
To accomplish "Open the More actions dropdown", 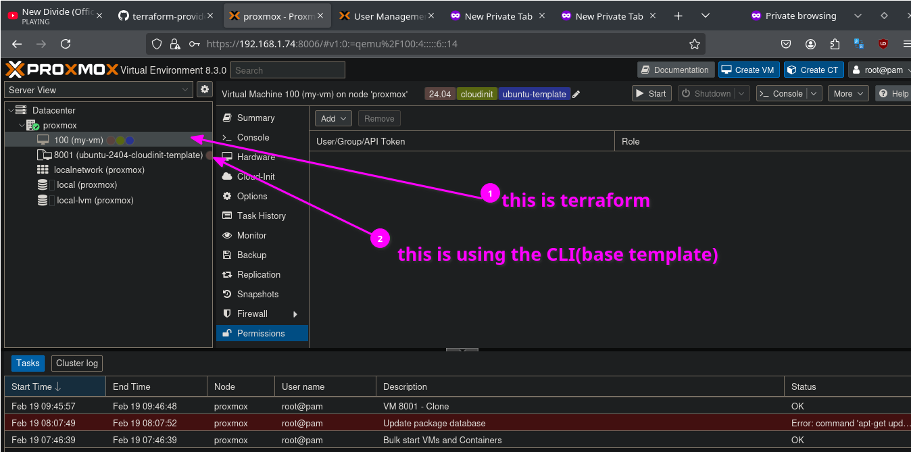I will click(x=847, y=94).
